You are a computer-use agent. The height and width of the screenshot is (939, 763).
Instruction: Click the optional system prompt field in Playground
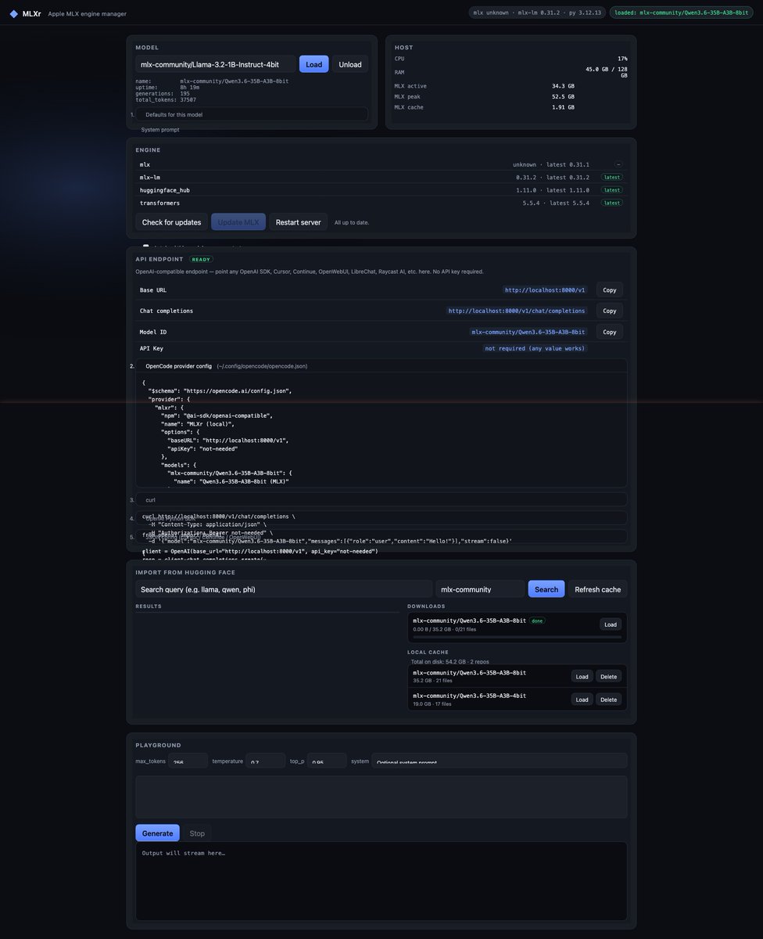pyautogui.click(x=500, y=761)
